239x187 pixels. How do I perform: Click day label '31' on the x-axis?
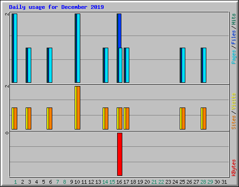224,182
